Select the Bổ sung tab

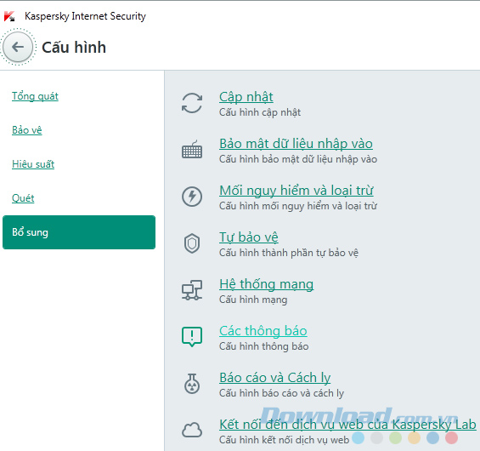pos(79,232)
